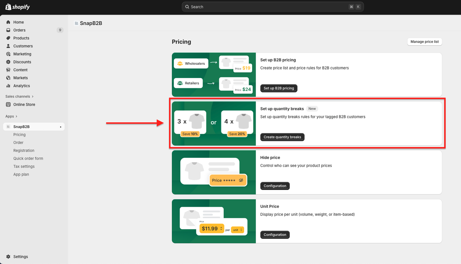461x264 pixels.
Task: Select SnapB2B app in sidebar
Action: (x=34, y=127)
